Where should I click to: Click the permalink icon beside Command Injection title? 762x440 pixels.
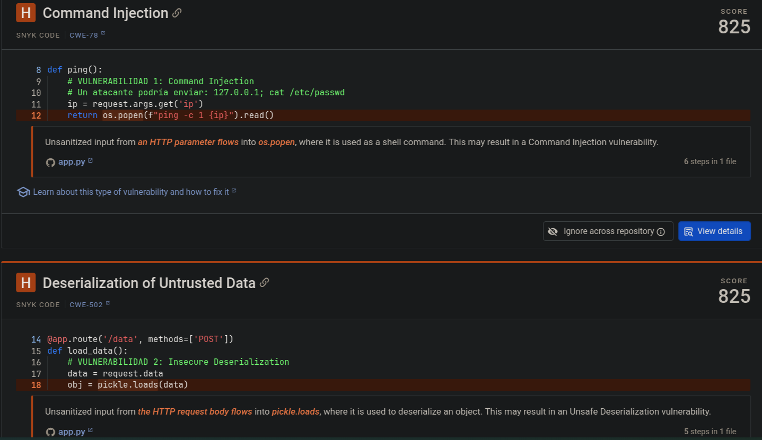(x=177, y=13)
